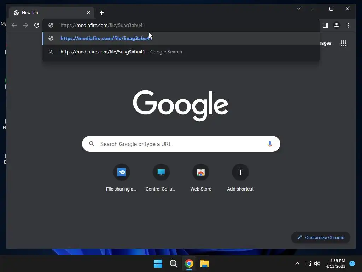Open File Explorer from the taskbar
The width and height of the screenshot is (362, 272).
click(205, 263)
